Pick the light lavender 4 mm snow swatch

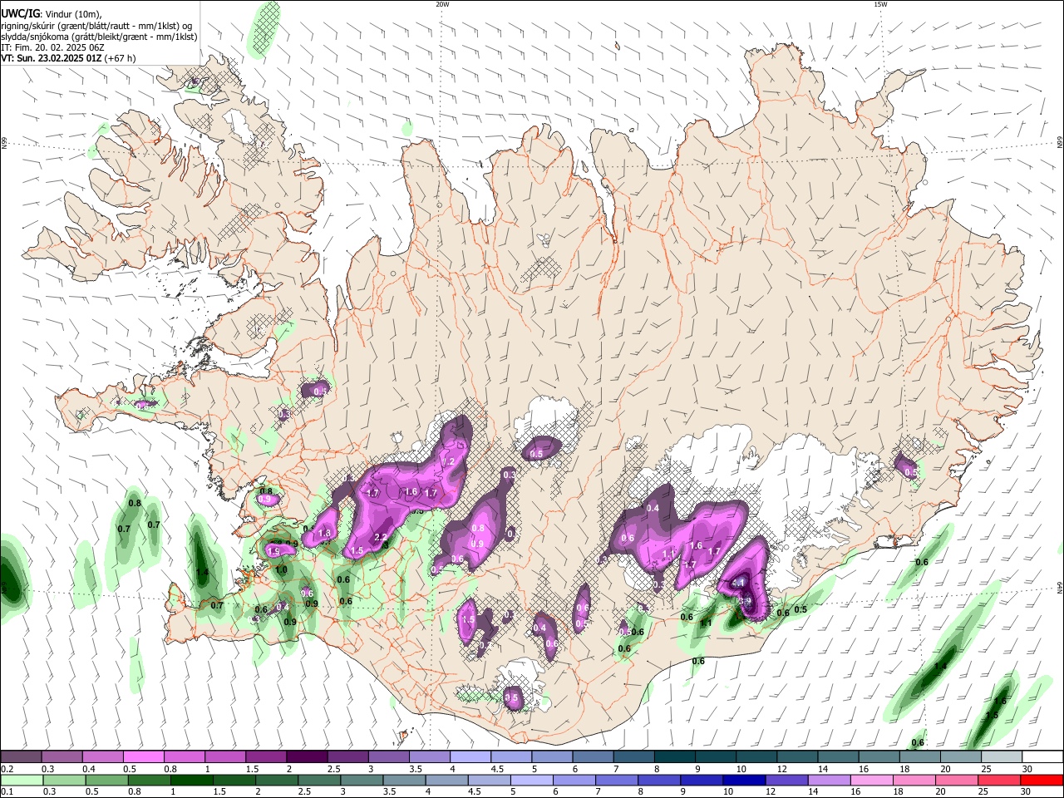[x=470, y=757]
